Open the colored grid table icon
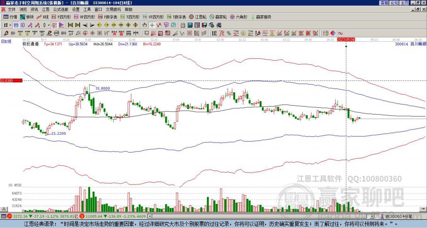Image resolution: width=427 pixels, height=228 pixels. point(326,33)
